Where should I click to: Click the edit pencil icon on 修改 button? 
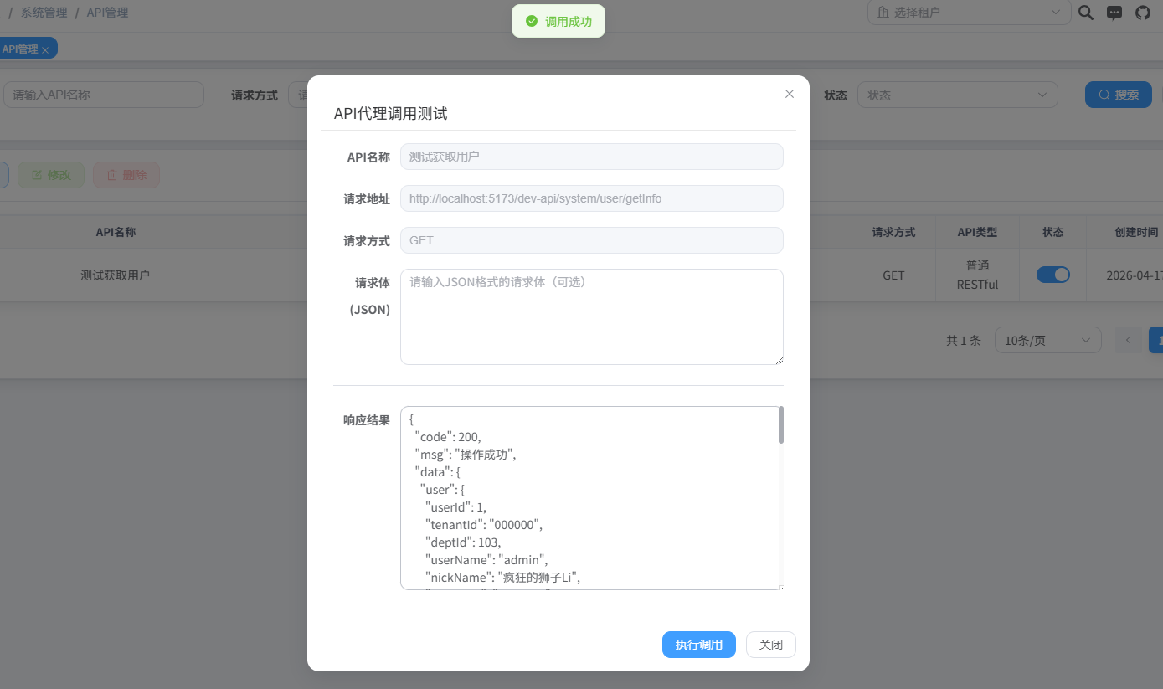pyautogui.click(x=37, y=174)
